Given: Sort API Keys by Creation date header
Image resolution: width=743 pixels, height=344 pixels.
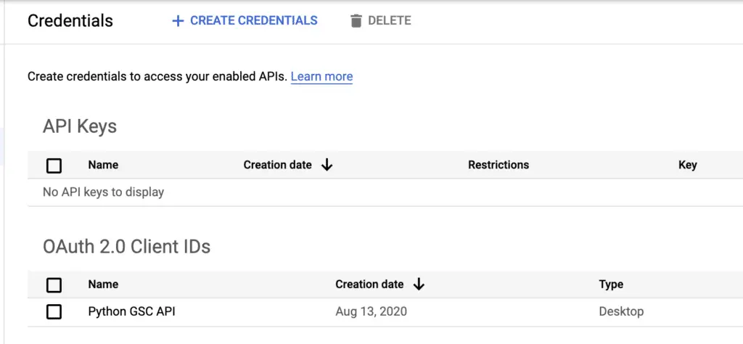Looking at the screenshot, I should (x=278, y=165).
